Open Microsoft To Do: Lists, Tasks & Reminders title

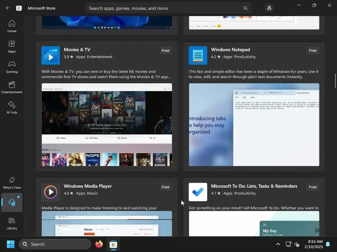pyautogui.click(x=254, y=186)
